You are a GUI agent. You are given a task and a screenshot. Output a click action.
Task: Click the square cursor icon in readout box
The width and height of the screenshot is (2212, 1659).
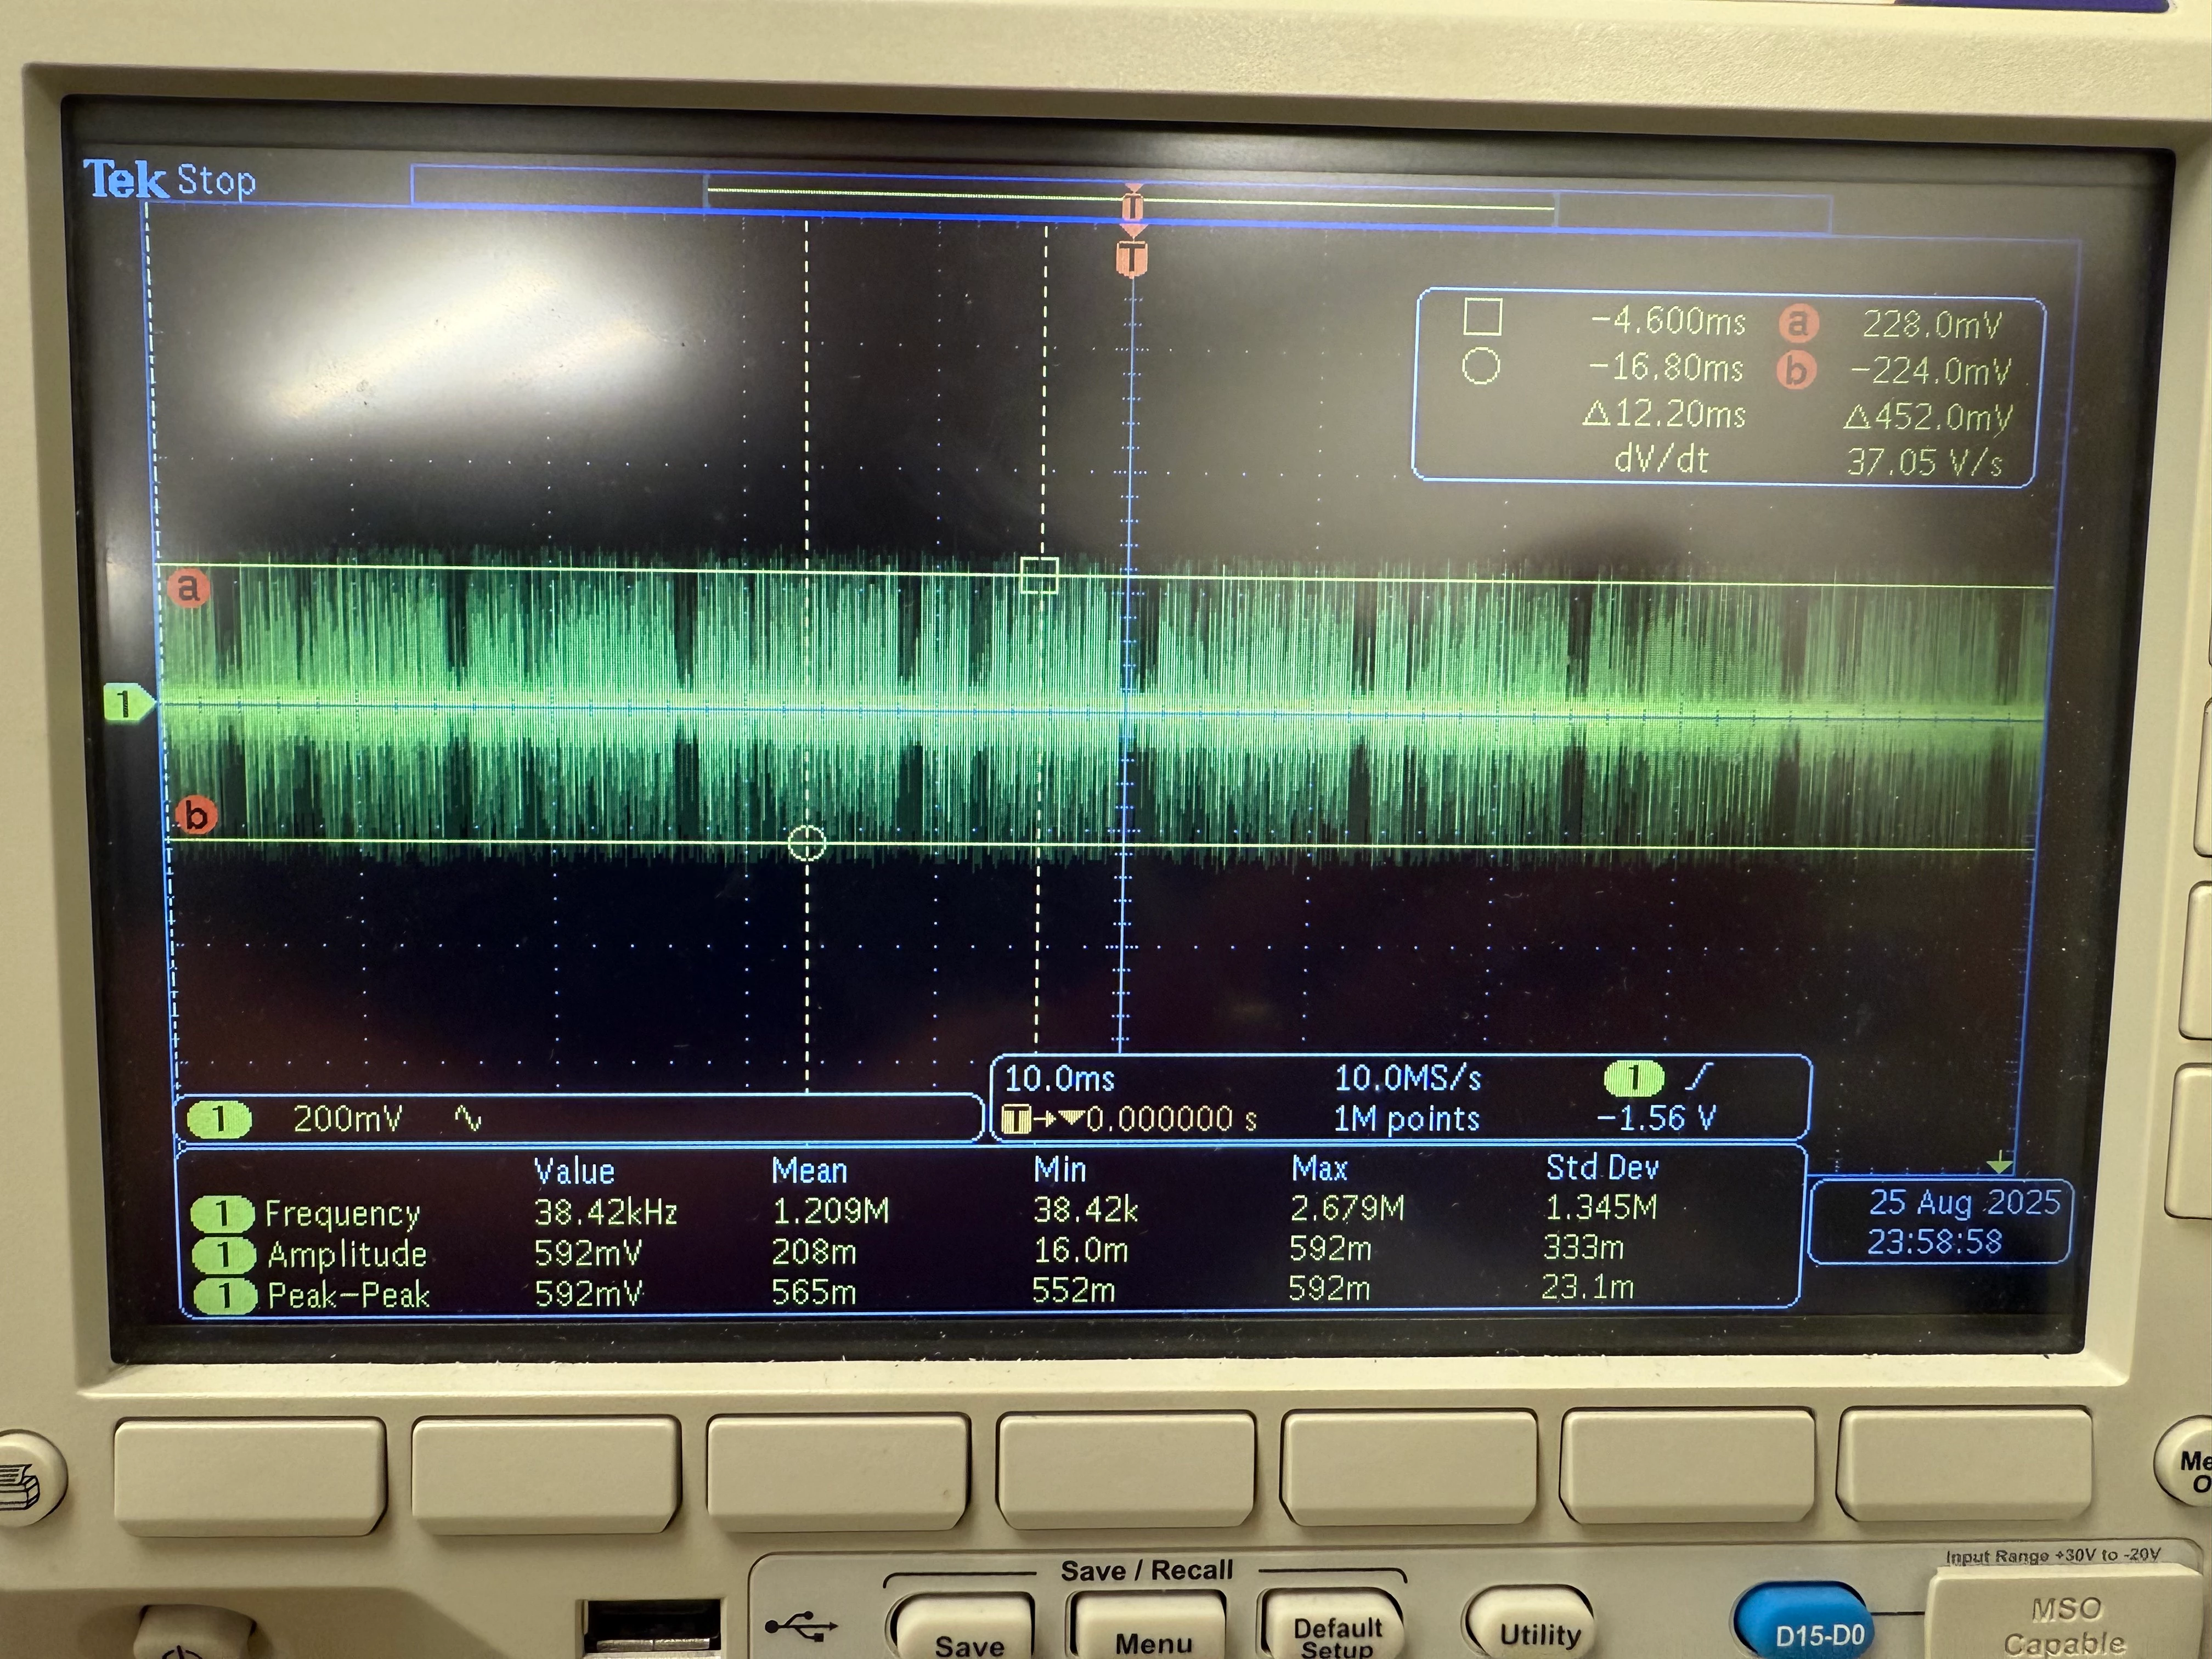(1482, 317)
